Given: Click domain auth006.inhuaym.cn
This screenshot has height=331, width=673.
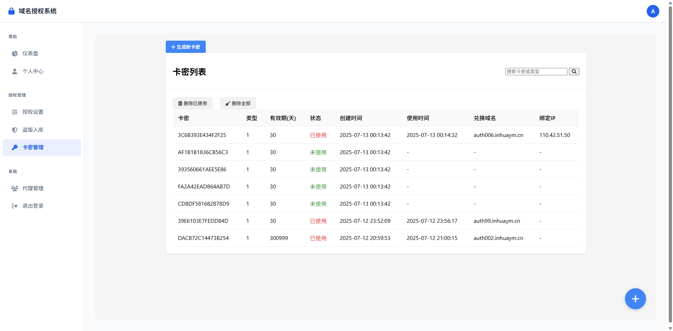Looking at the screenshot, I should pyautogui.click(x=498, y=135).
